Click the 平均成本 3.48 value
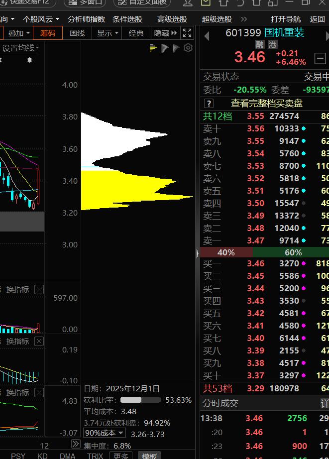The width and height of the screenshot is (329, 459). pos(129,412)
